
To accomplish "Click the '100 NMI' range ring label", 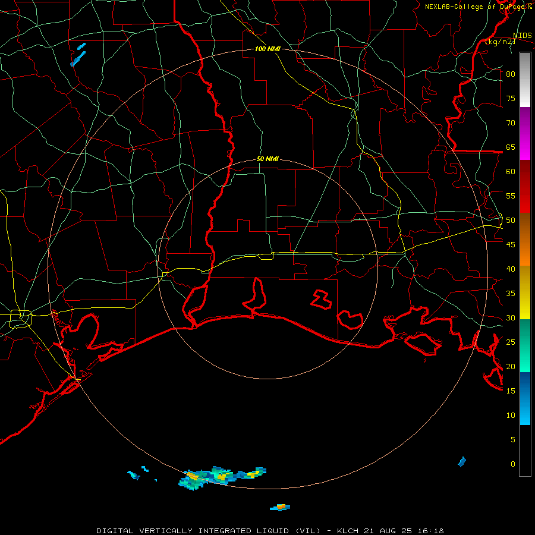I will (267, 49).
